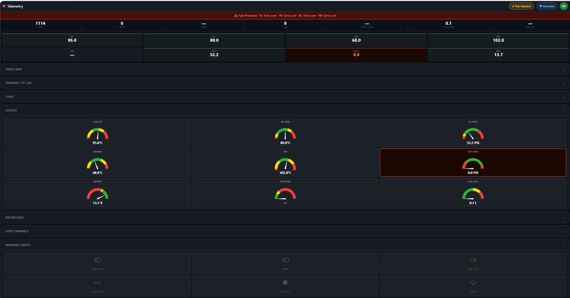This screenshot has height=298, width=570.
Task: Click the GAUGES section title
Action: pos(11,111)
